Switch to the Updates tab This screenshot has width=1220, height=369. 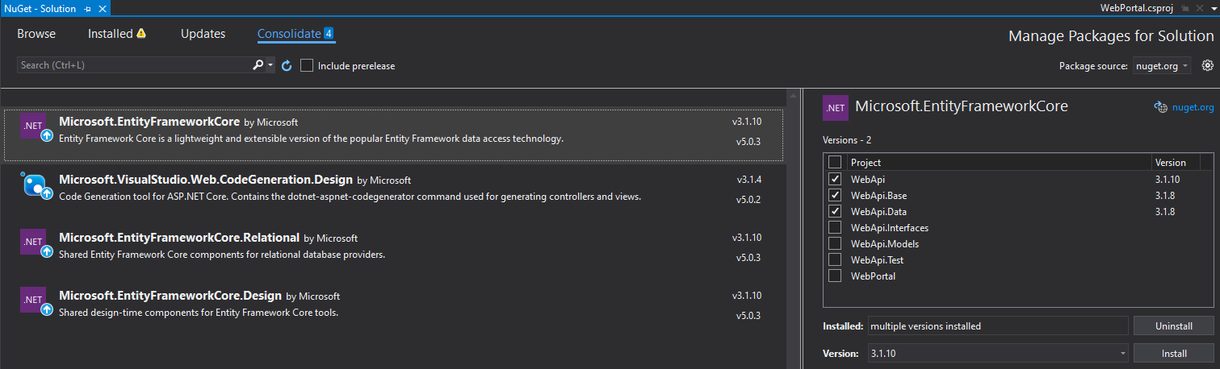coord(203,34)
